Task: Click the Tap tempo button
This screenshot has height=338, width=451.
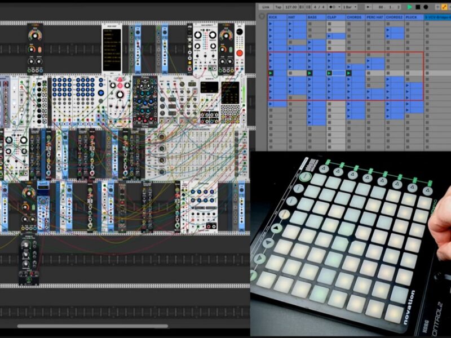Action: (x=278, y=7)
